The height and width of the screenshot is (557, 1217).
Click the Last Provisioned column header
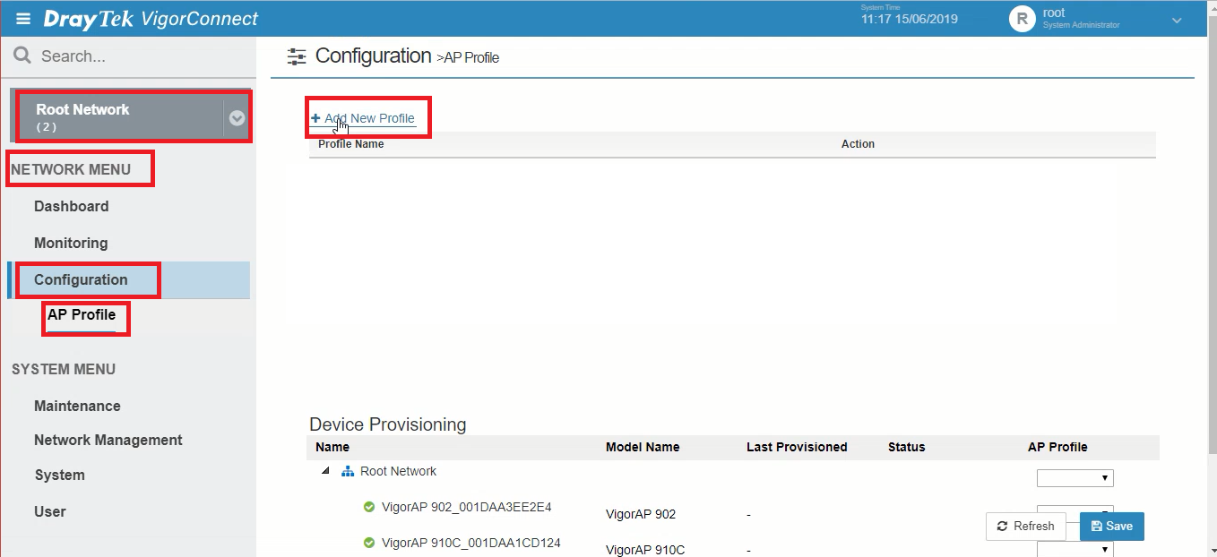pos(797,447)
